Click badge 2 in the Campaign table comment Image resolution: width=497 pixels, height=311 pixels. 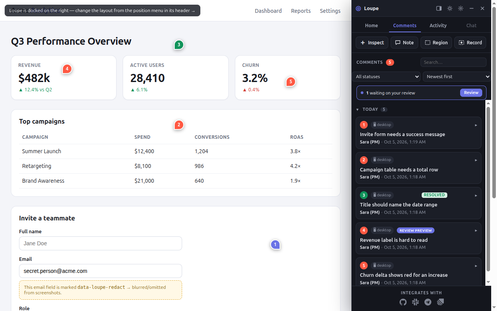(x=364, y=160)
